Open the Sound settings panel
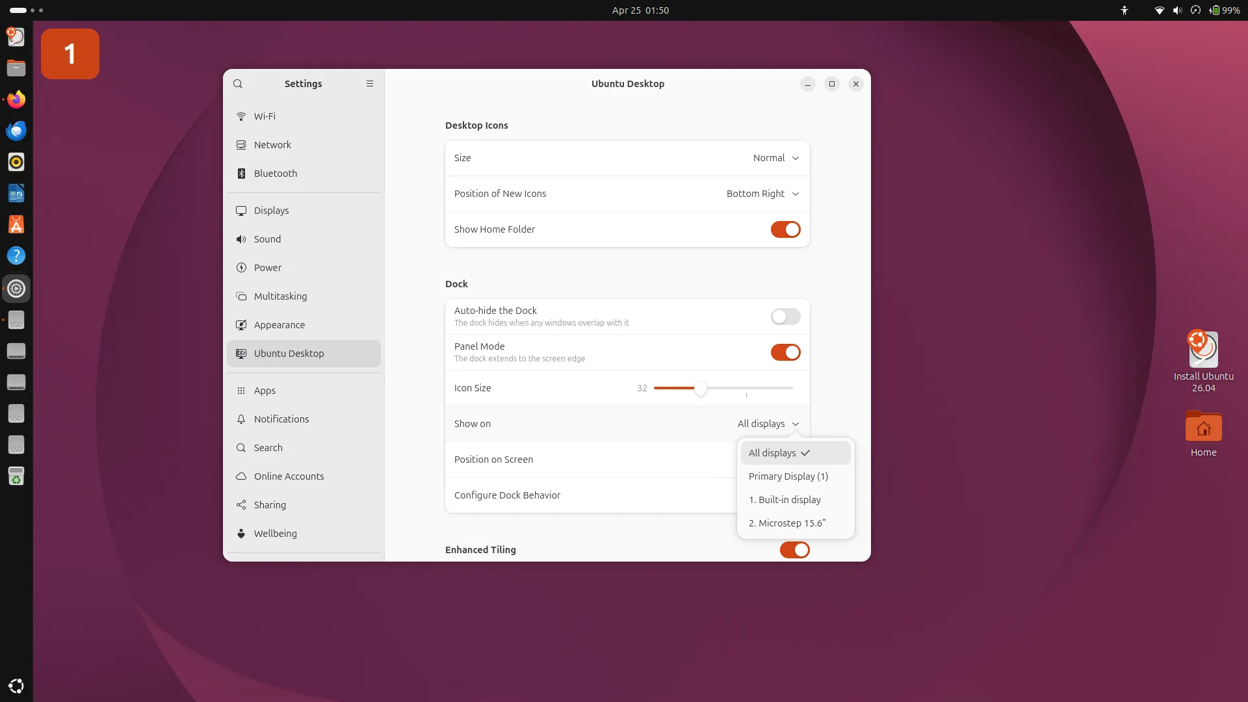The image size is (1248, 702). [x=267, y=239]
